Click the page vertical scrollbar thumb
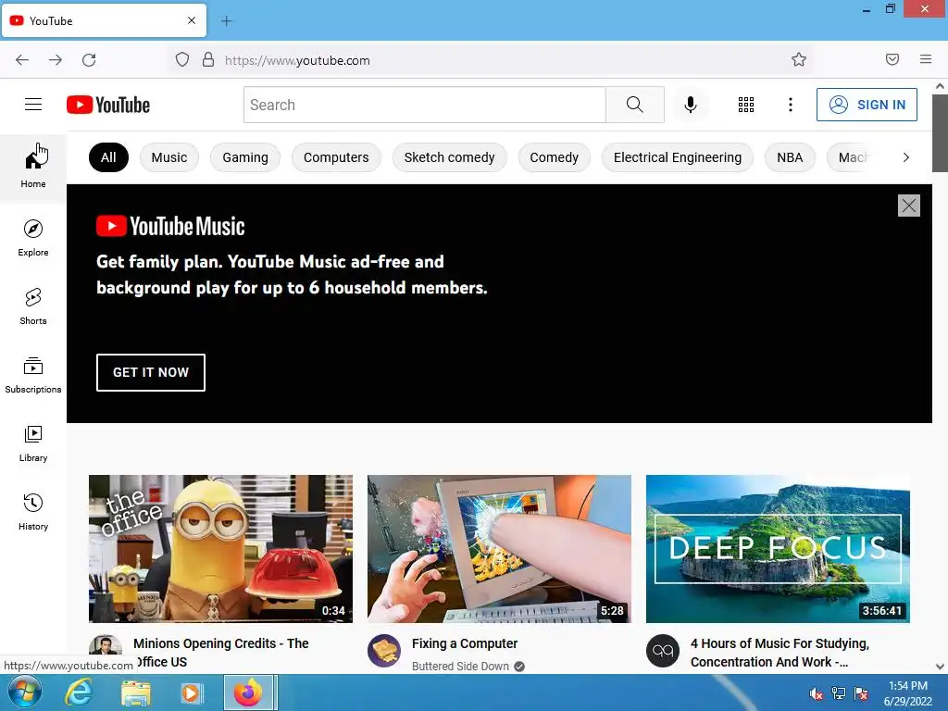The height and width of the screenshot is (711, 948). tap(940, 132)
